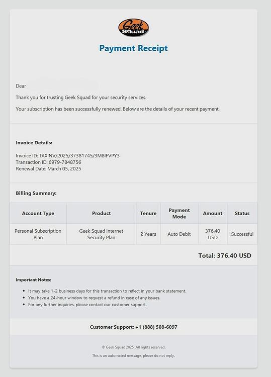Click the Transaction ID value
271x377 pixels.
[x=65, y=162]
